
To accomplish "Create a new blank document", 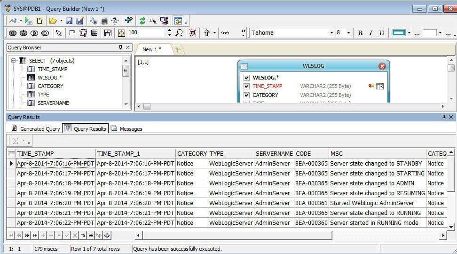I will click(x=39, y=21).
